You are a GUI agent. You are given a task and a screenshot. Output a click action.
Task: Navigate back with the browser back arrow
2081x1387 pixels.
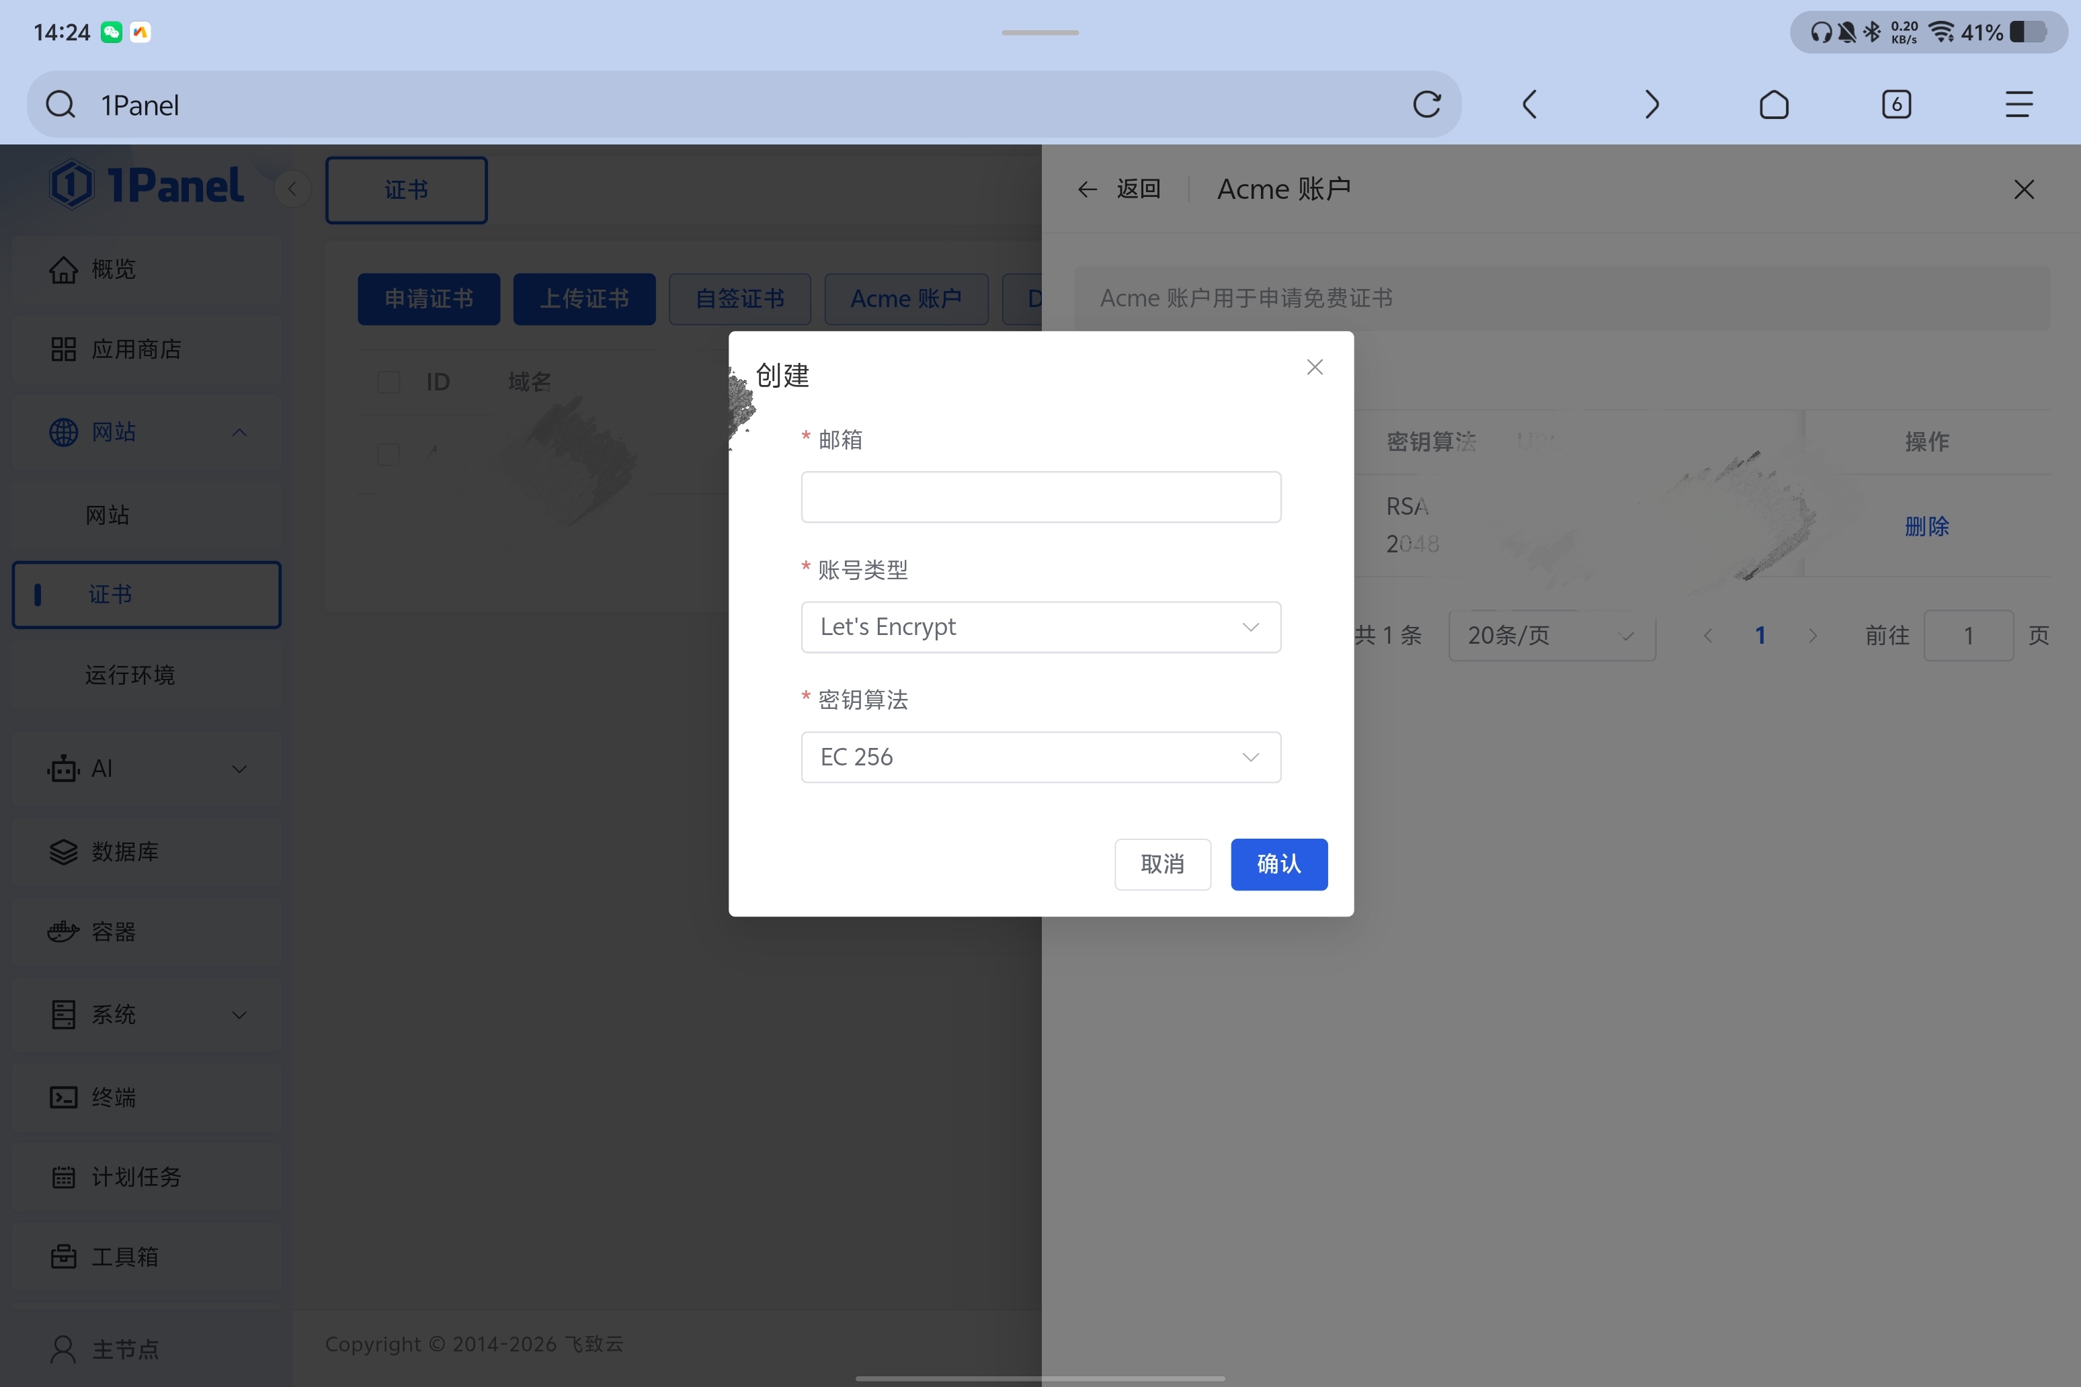click(x=1529, y=104)
